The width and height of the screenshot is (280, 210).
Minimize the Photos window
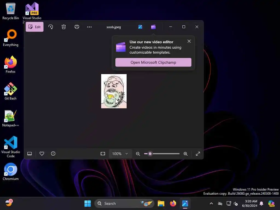click(171, 27)
